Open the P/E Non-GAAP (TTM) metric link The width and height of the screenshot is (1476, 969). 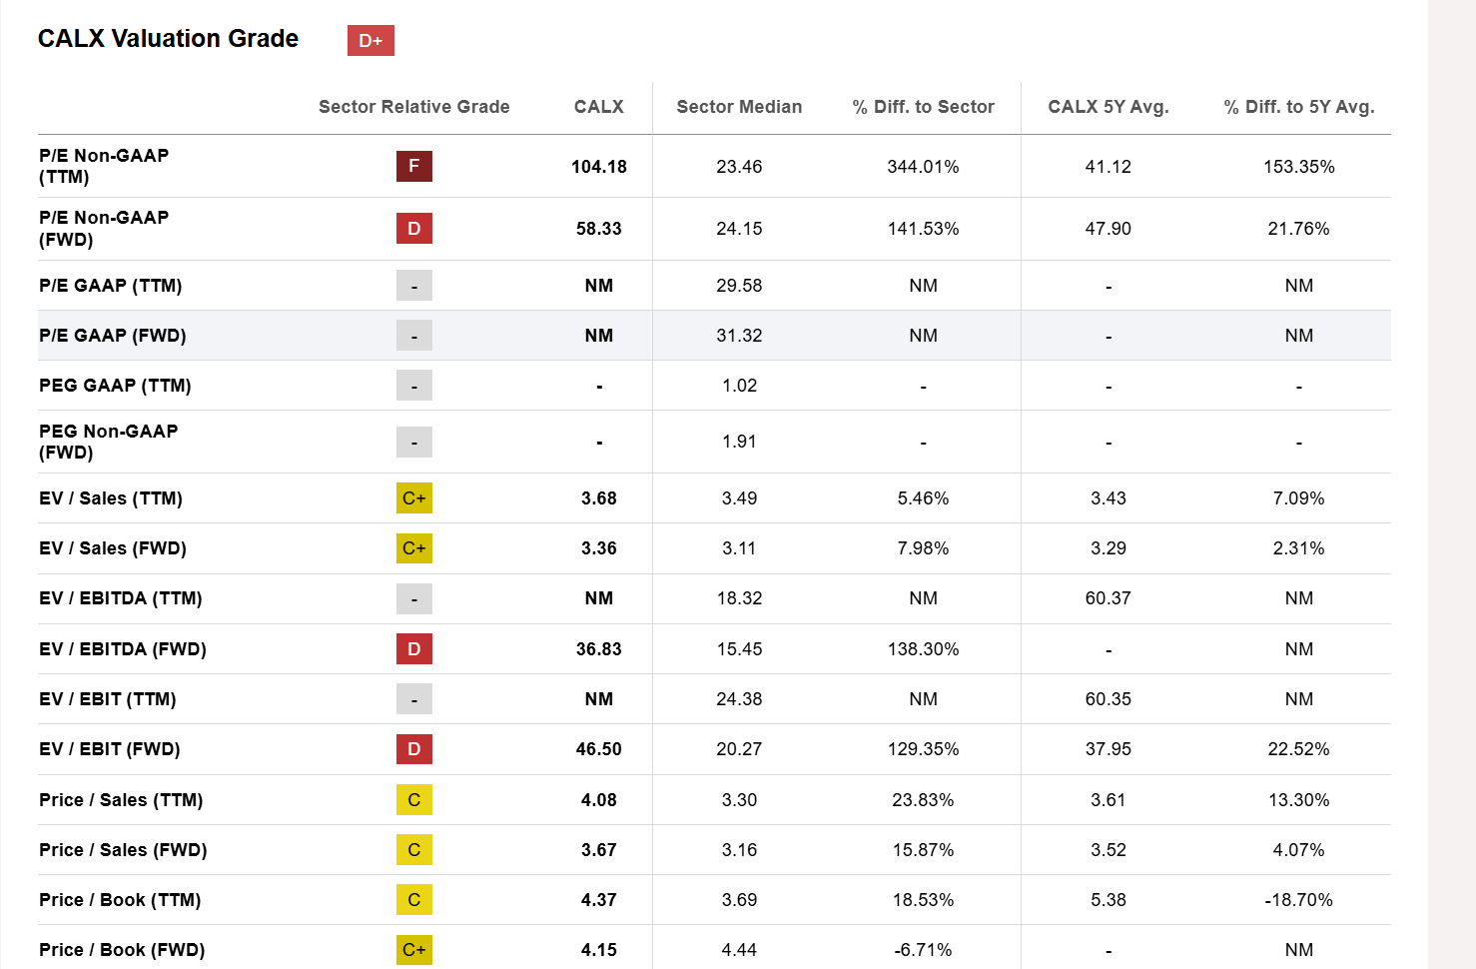[103, 166]
